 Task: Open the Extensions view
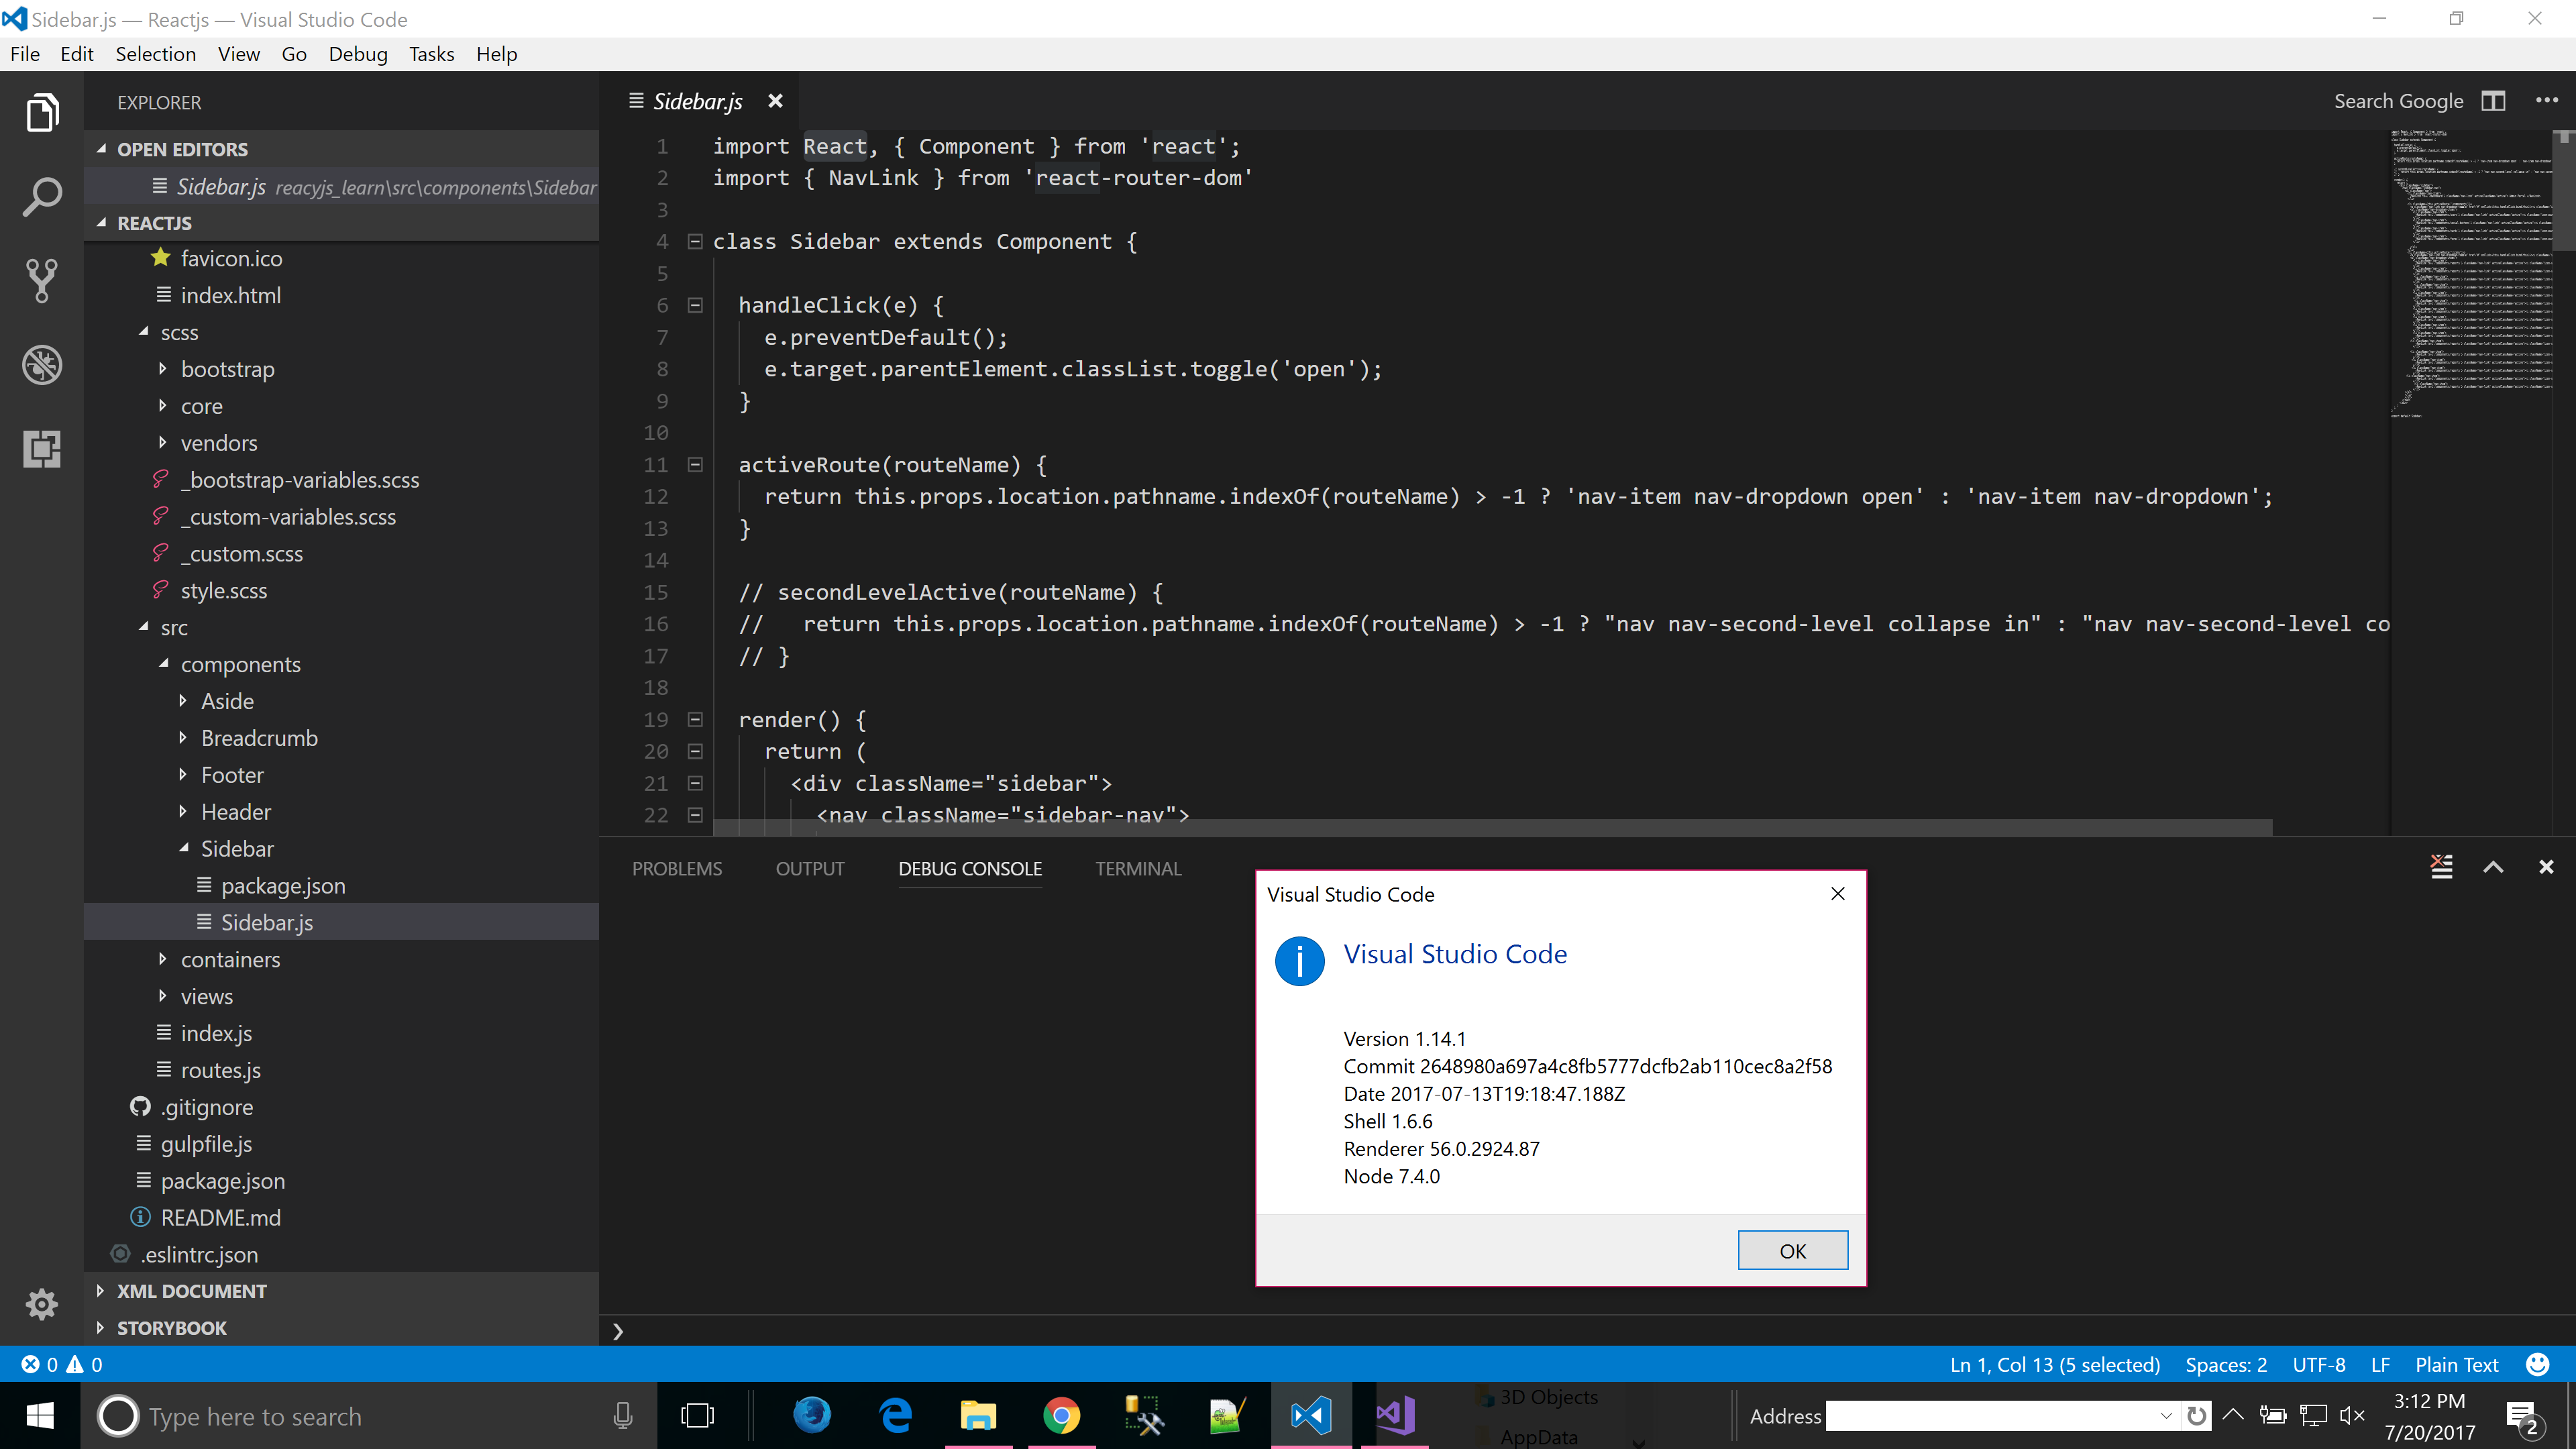(42, 449)
